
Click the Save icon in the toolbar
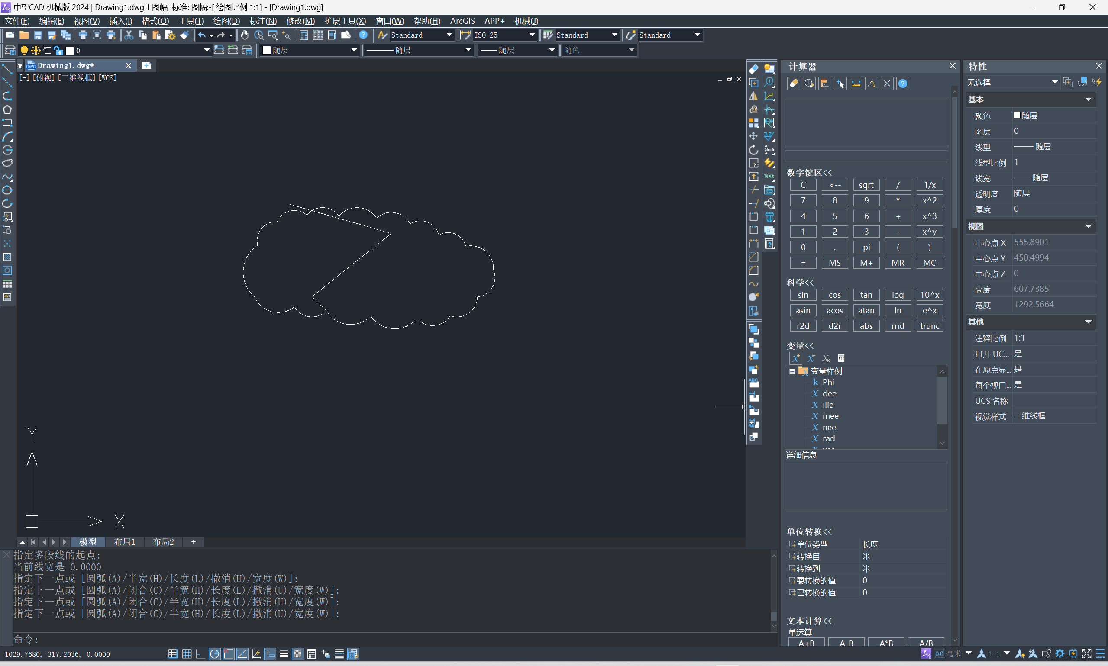pyautogui.click(x=38, y=35)
